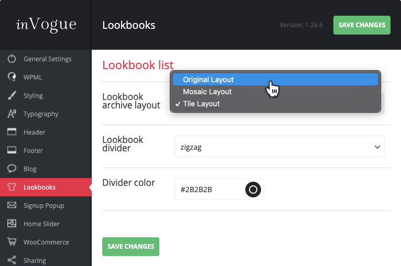Click the WooCommerce cart icon
This screenshot has width=401, height=266.
[x=12, y=242]
